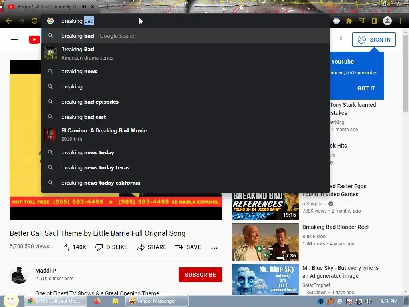409x307 pixels.
Task: Like the video with thumbs up
Action: [x=74, y=247]
